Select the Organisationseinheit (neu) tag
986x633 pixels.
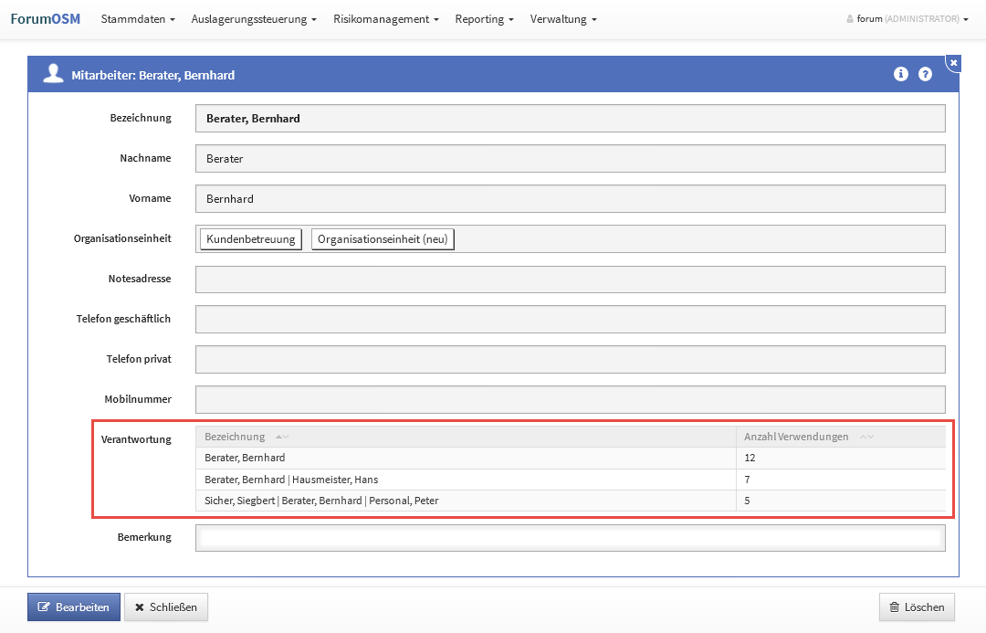[383, 239]
